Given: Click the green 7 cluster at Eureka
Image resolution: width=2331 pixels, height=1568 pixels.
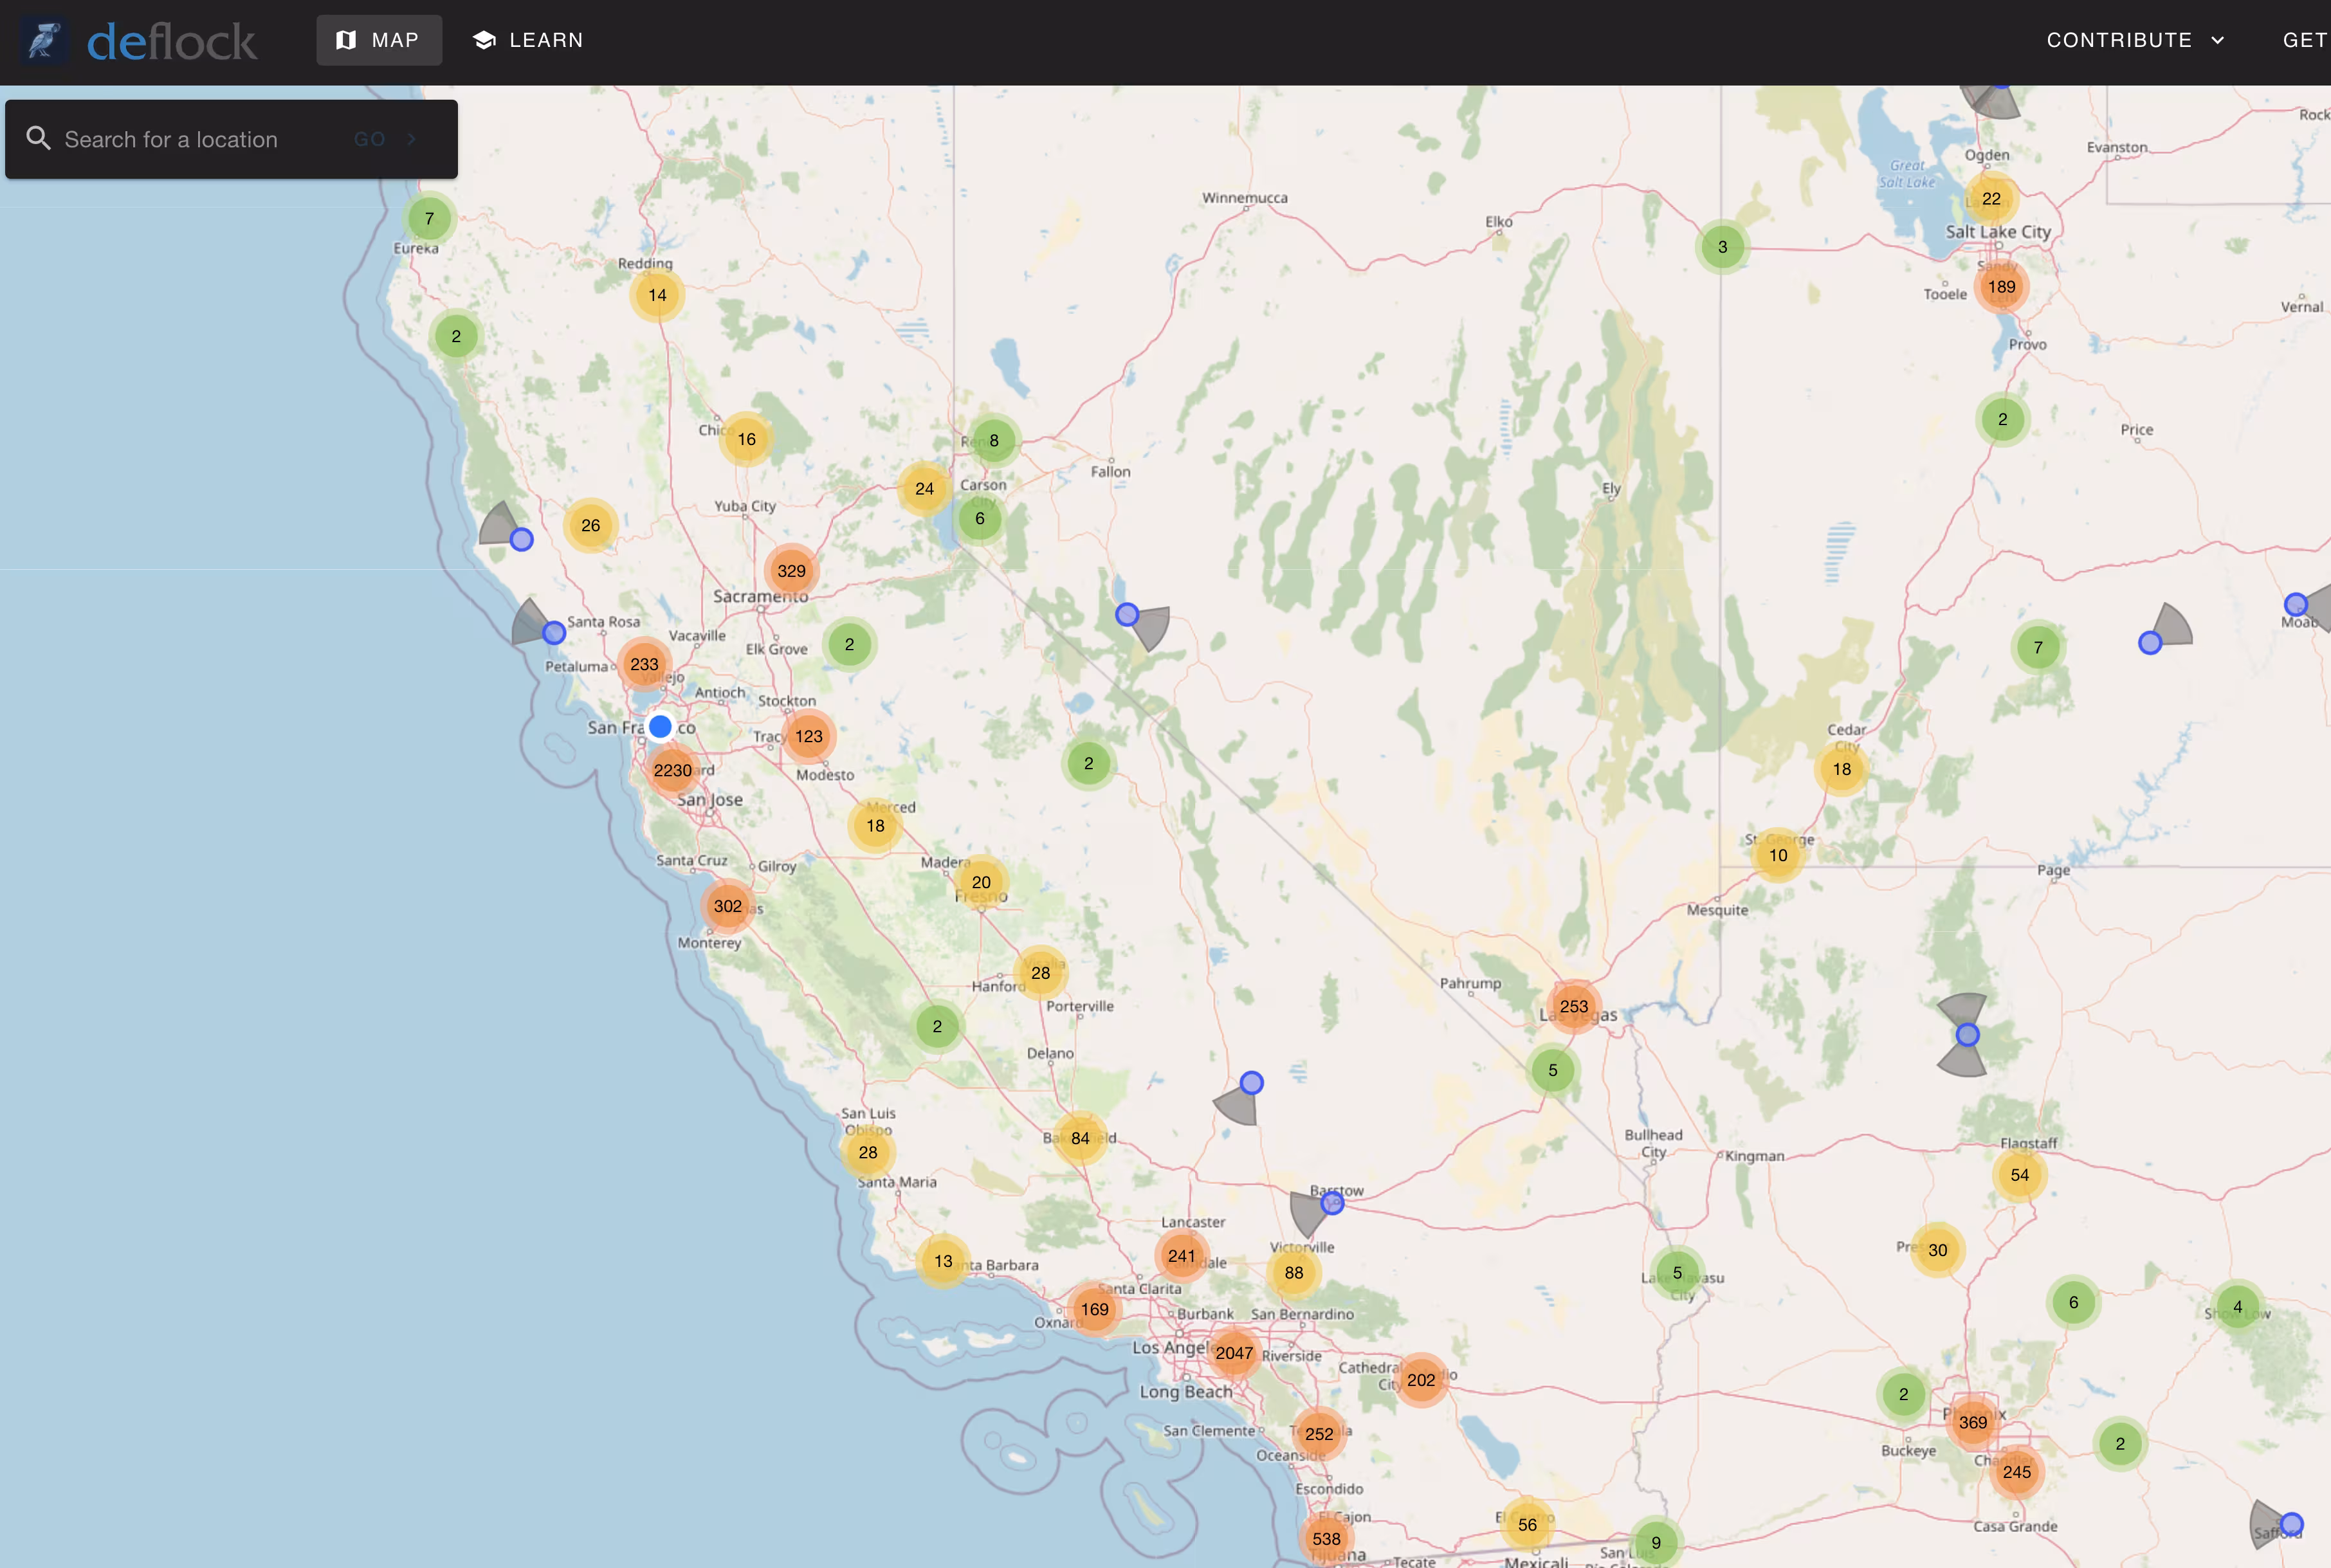Looking at the screenshot, I should click(x=429, y=219).
